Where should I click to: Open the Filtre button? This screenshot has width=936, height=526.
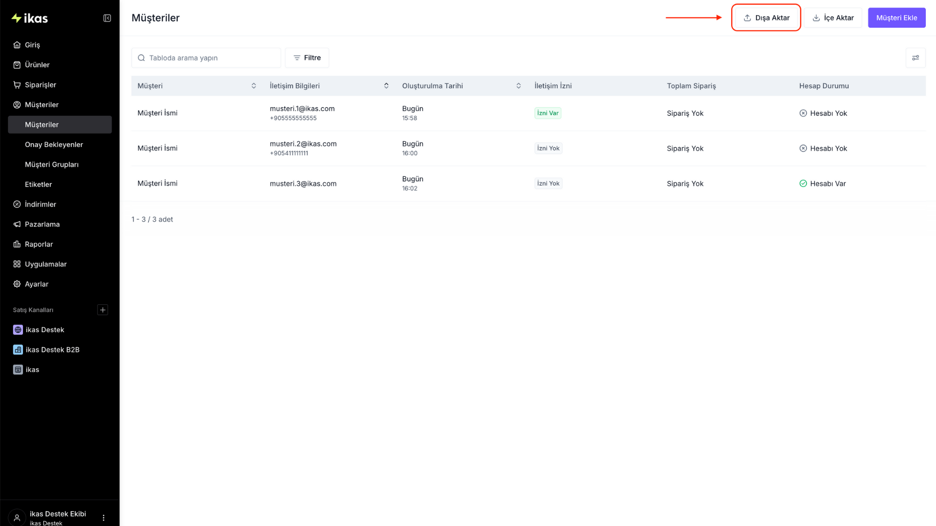[x=307, y=58]
